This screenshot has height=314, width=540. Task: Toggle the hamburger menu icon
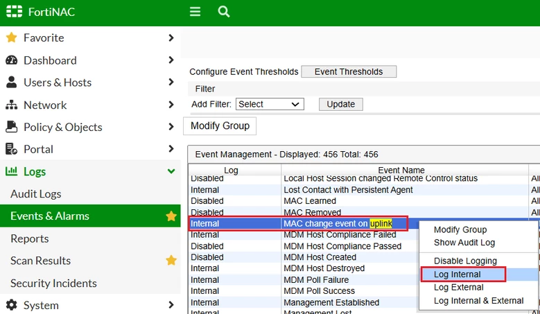(x=195, y=12)
